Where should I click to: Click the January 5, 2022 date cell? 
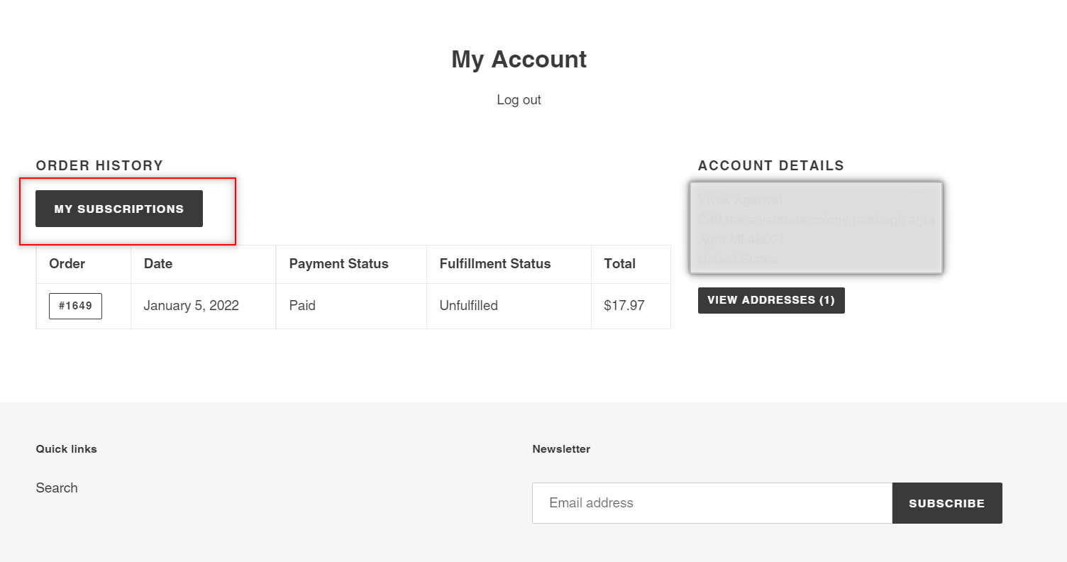coord(192,306)
